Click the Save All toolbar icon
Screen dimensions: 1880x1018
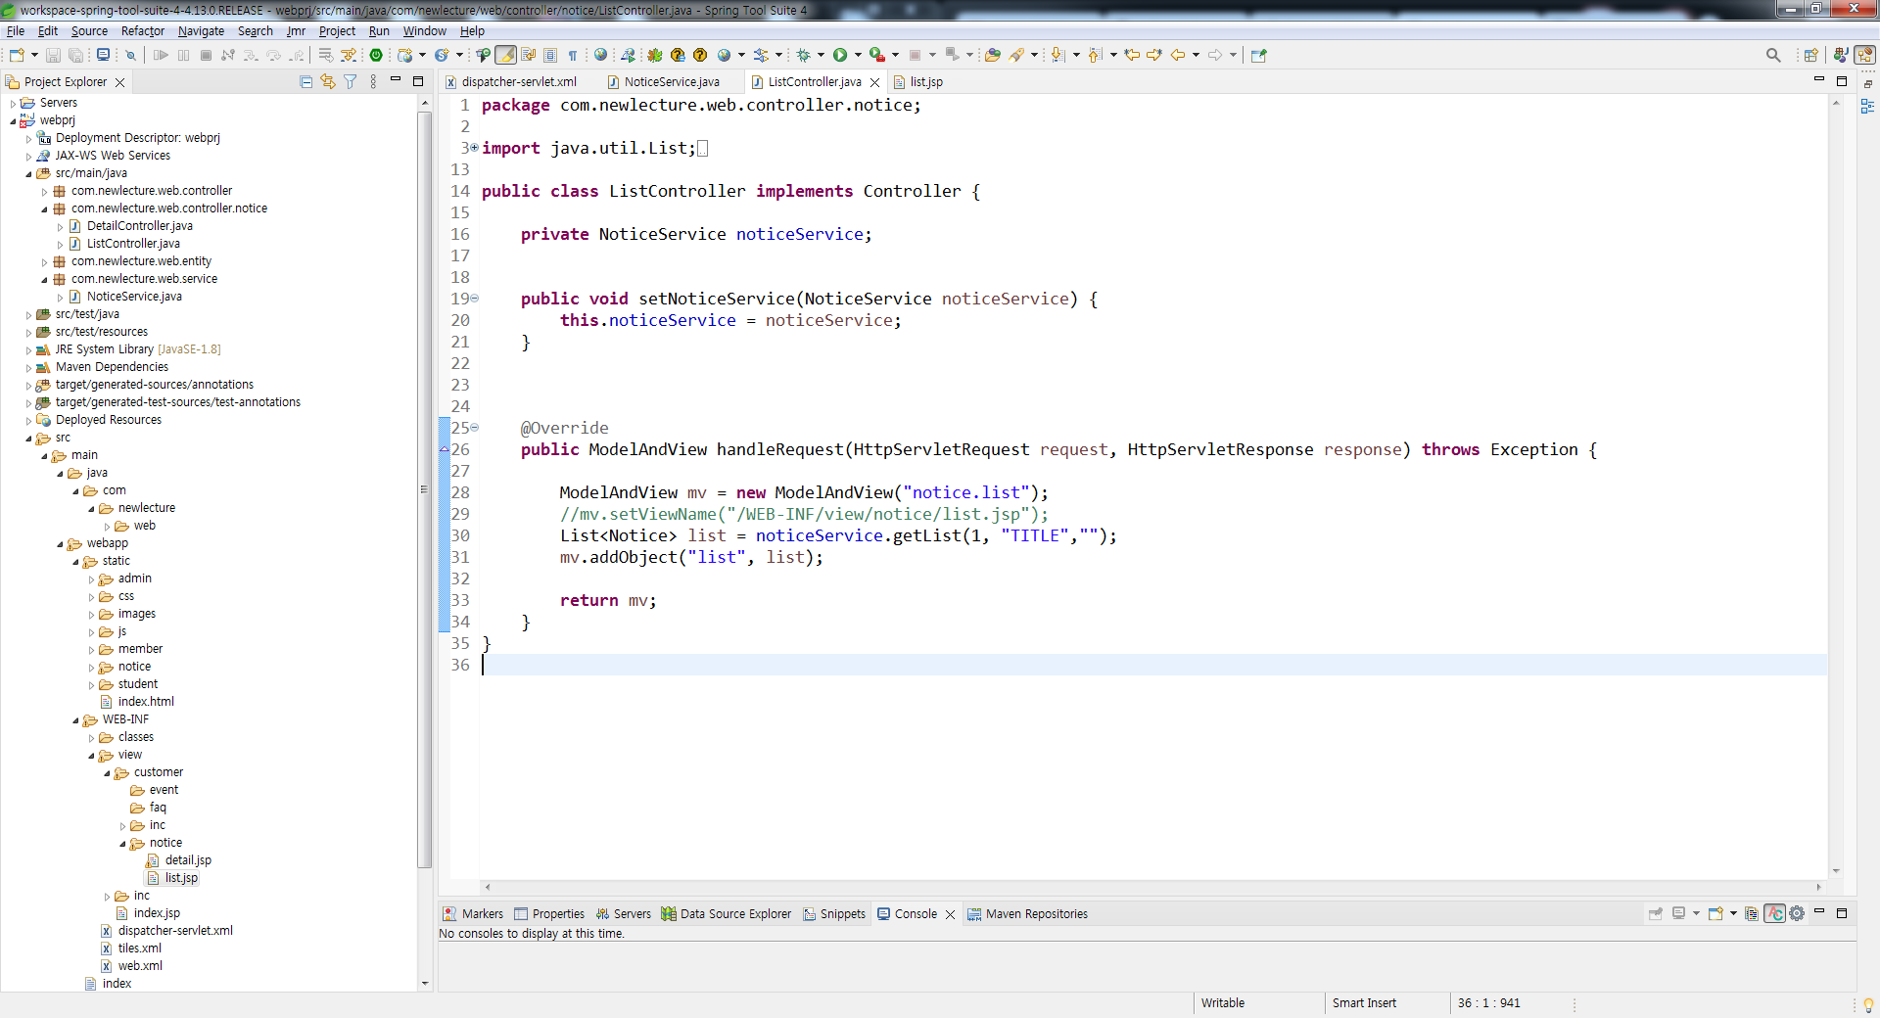click(x=74, y=55)
